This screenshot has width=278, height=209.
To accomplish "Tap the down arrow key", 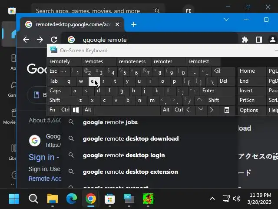I will [x=201, y=110].
